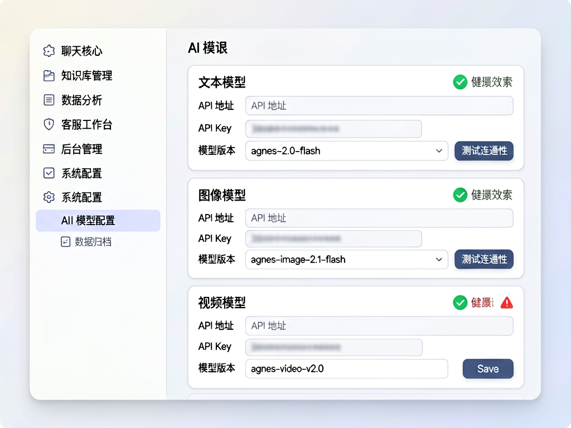Focus API Key field in 视频模型
This screenshot has width=571, height=428.
click(x=334, y=348)
